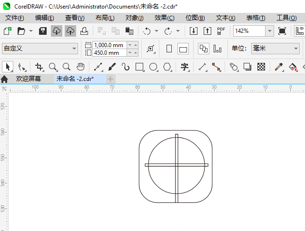Open the page size preset dropdown 自定义
This screenshot has height=231, width=305.
40,49
